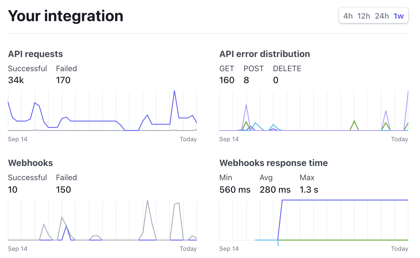Click the 'API requests' chart title
The image size is (420, 258).
tap(35, 54)
